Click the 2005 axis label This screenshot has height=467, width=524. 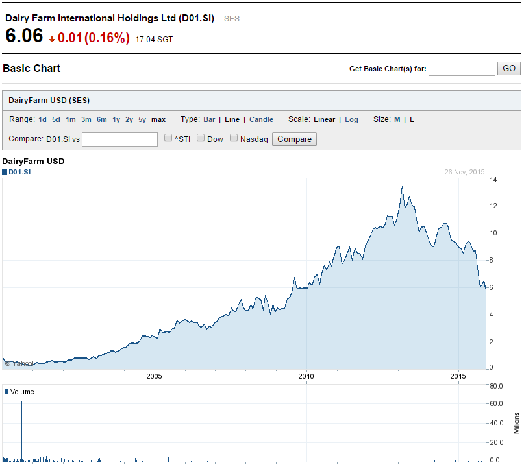(x=154, y=376)
